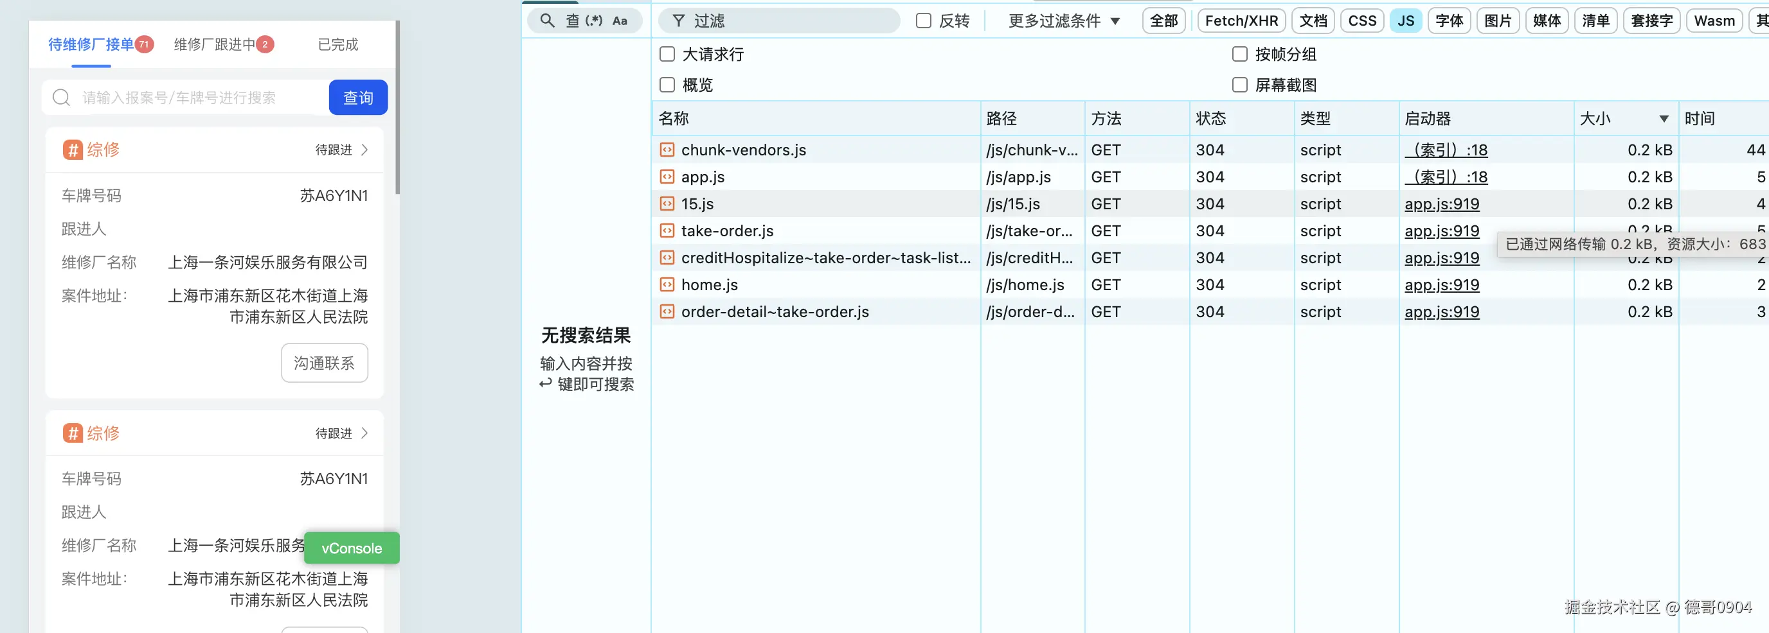1769x633 pixels.
Task: Click the blue 查询 search button
Action: point(358,98)
